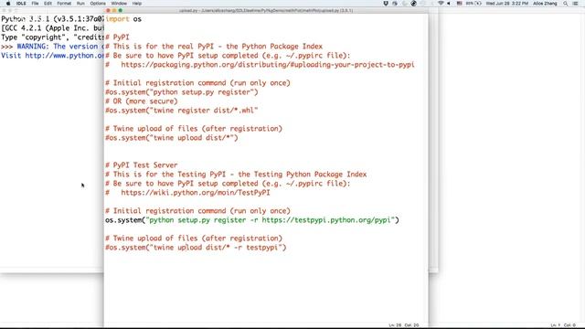
Task: Click the round black-and-white status icon in menu bar
Action: coord(414,4)
